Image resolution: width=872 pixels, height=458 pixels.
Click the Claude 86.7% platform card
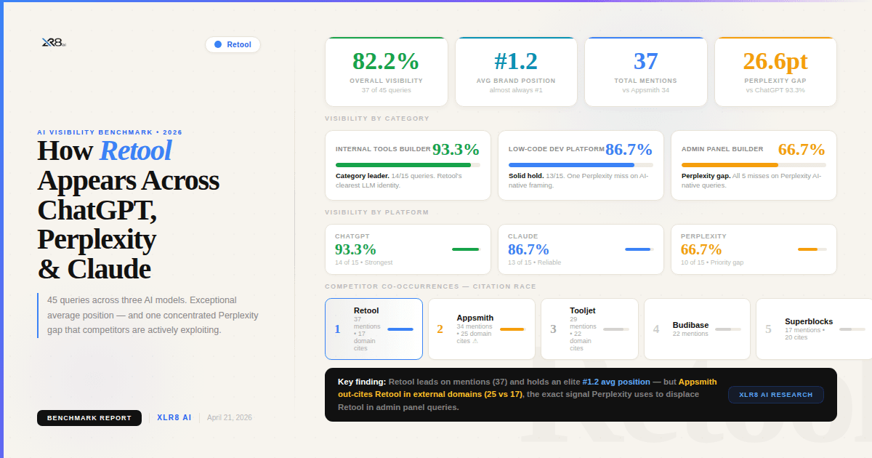pyautogui.click(x=581, y=249)
